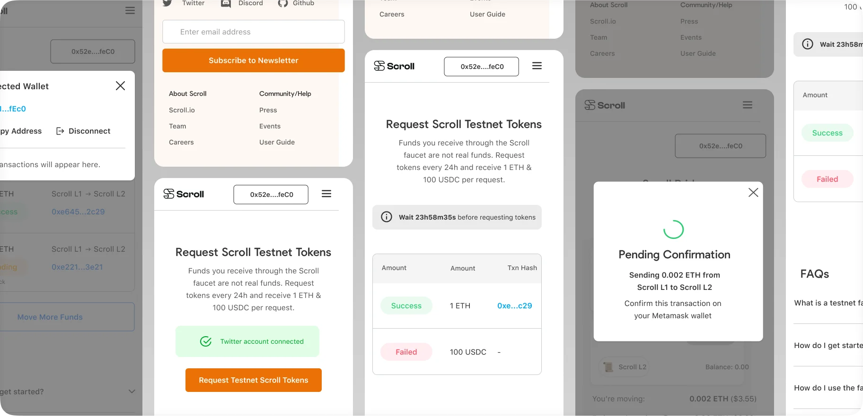Expand the 'get started?' FAQ chevron

(132, 391)
